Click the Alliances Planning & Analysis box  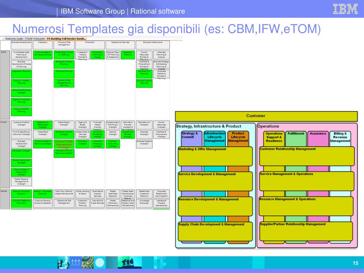161,55
